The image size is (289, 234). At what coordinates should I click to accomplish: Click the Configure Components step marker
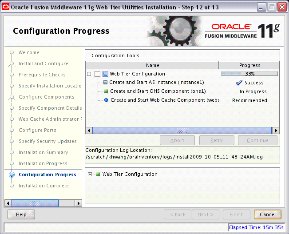[x=12, y=97]
